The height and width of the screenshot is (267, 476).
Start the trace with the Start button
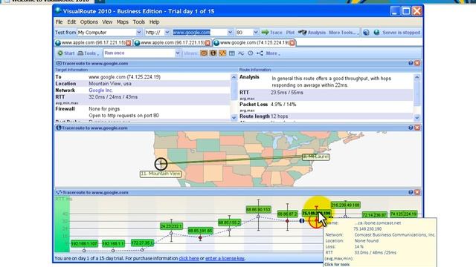point(66,53)
